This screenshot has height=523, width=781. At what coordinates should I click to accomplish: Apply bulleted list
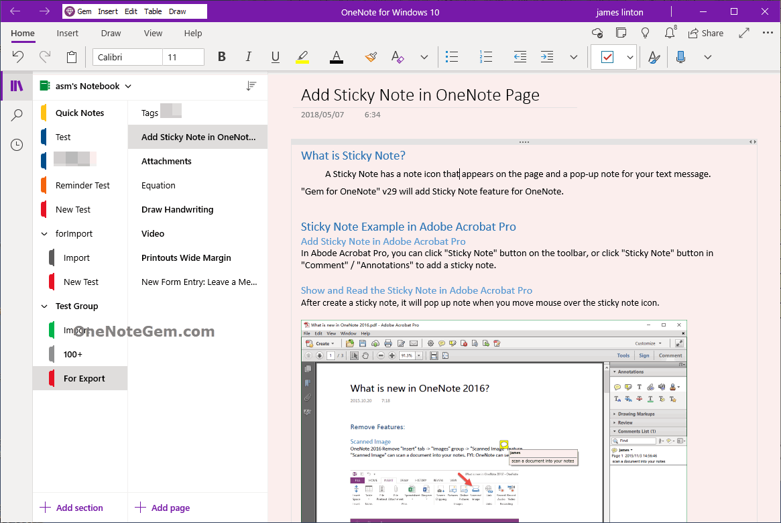pyautogui.click(x=452, y=57)
